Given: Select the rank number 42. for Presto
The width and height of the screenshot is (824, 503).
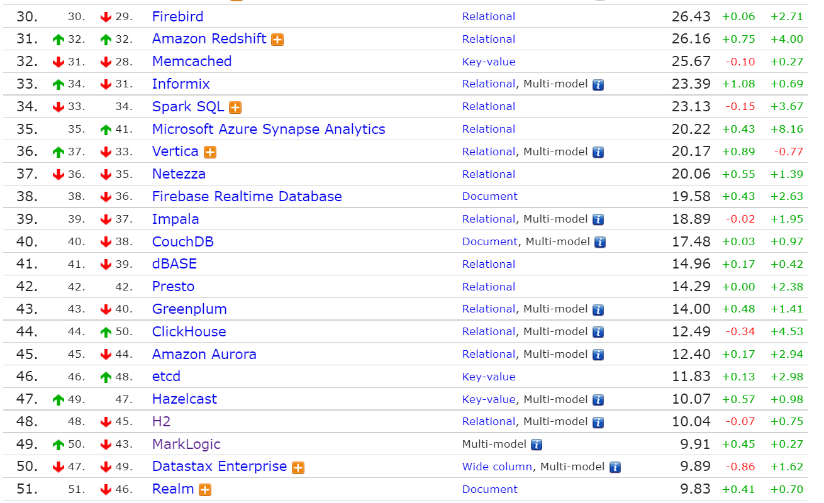Looking at the screenshot, I should 27,287.
